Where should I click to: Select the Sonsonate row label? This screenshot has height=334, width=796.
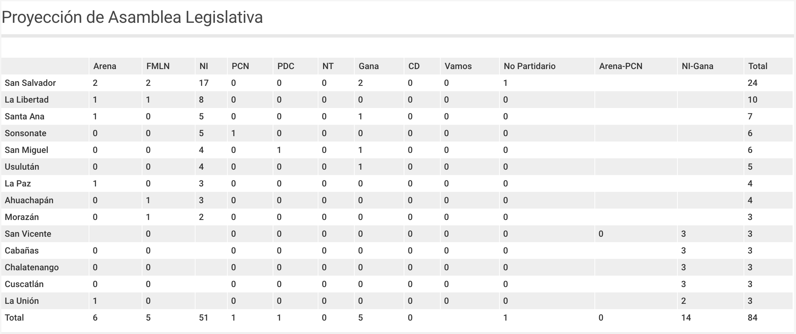pyautogui.click(x=26, y=133)
